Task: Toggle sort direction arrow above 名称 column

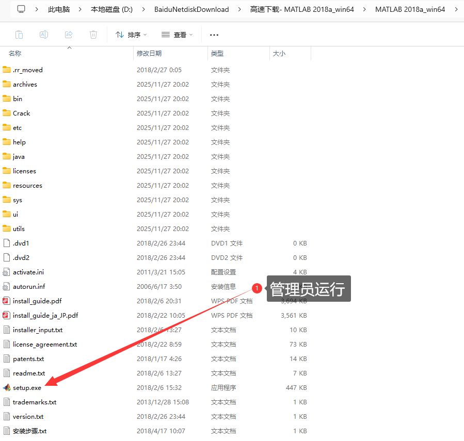Action: coord(69,47)
